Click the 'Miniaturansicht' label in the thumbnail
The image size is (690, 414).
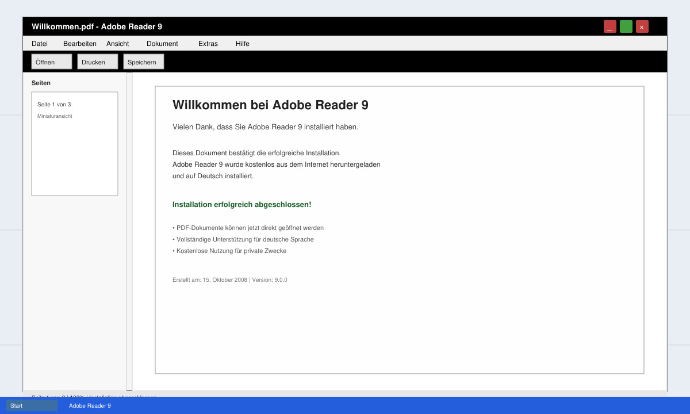tap(55, 116)
